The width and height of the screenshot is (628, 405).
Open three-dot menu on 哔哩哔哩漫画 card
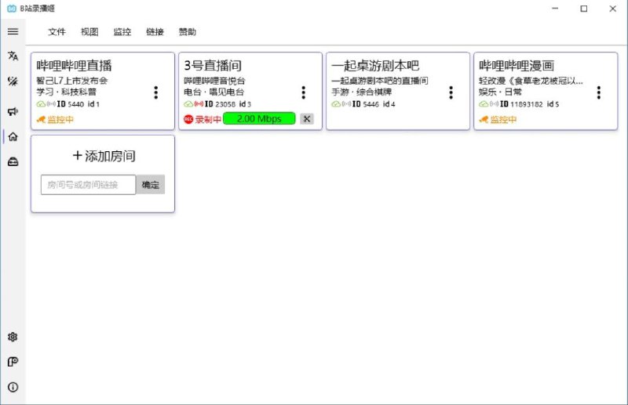pyautogui.click(x=598, y=92)
